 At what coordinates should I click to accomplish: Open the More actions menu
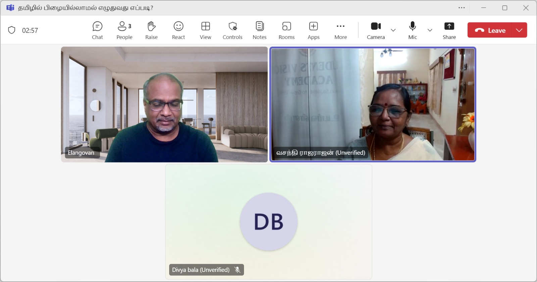(x=340, y=30)
